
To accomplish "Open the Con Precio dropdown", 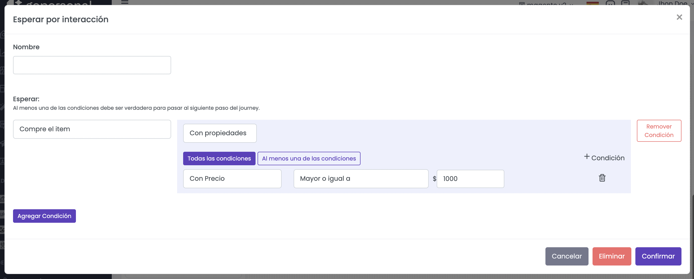I will tap(232, 179).
